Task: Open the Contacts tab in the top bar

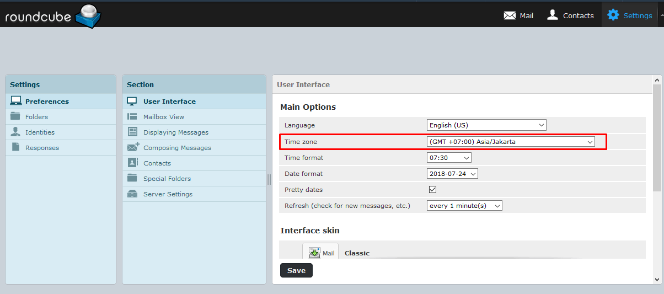Action: click(x=570, y=15)
